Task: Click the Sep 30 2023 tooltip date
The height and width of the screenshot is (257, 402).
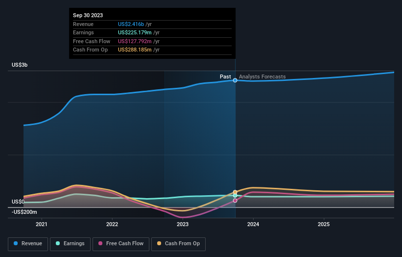Action: coord(88,15)
